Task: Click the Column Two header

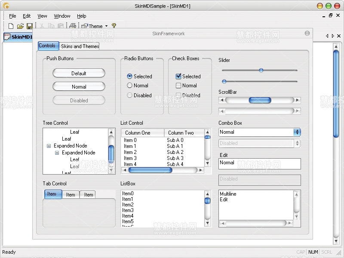Action: point(184,133)
